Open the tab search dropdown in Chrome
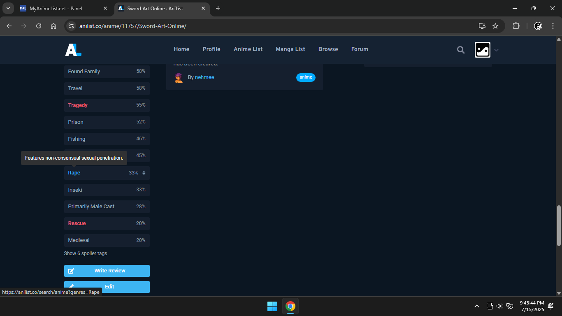 8,8
